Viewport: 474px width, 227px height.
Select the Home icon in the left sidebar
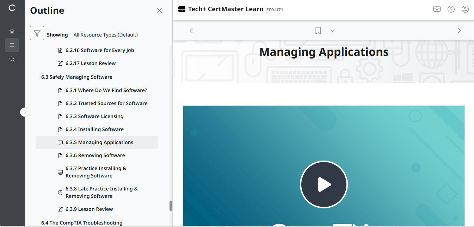[x=12, y=31]
